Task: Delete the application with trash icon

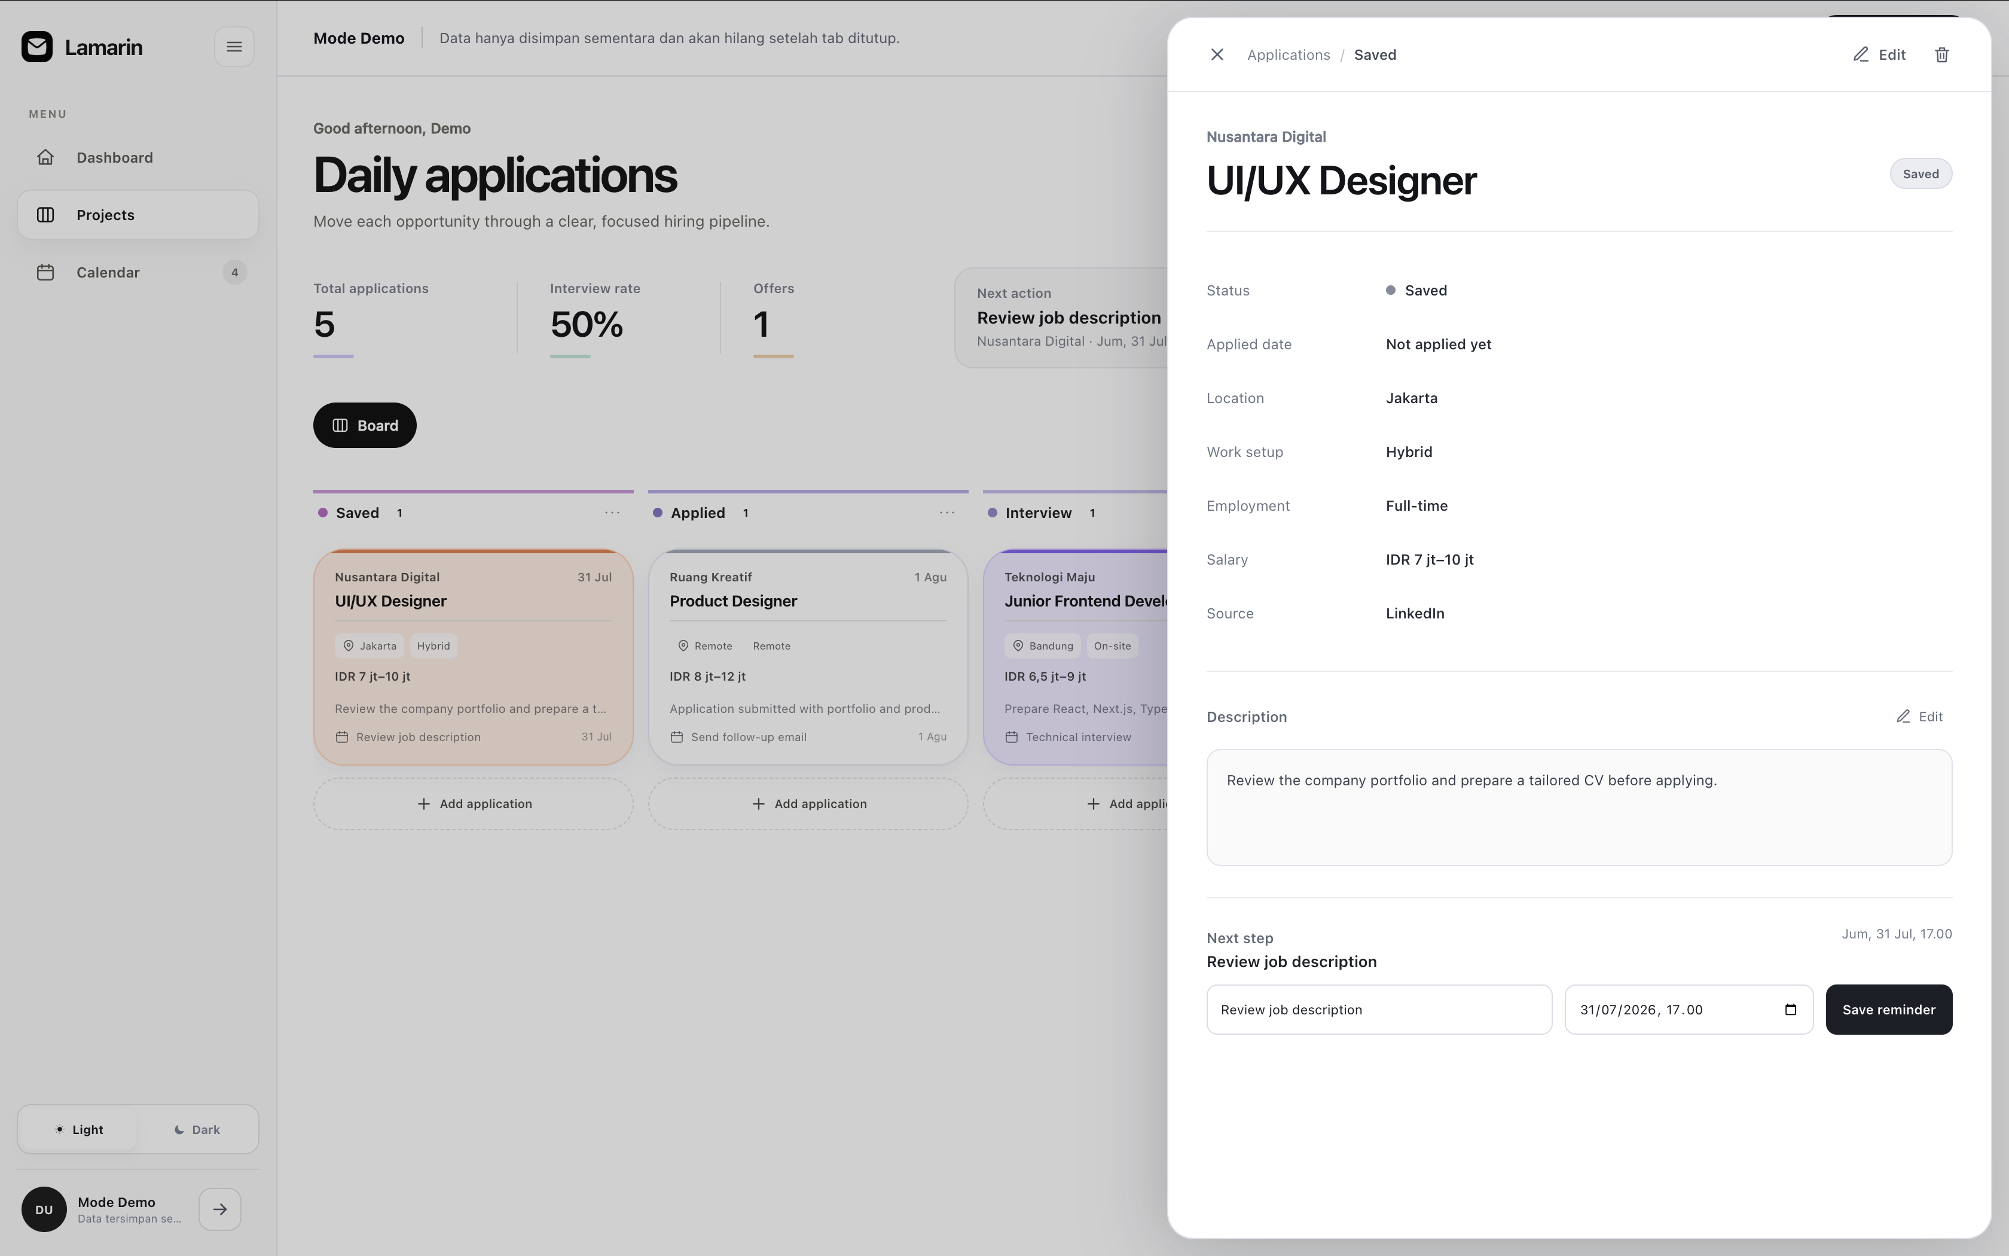Action: pyautogui.click(x=1942, y=54)
